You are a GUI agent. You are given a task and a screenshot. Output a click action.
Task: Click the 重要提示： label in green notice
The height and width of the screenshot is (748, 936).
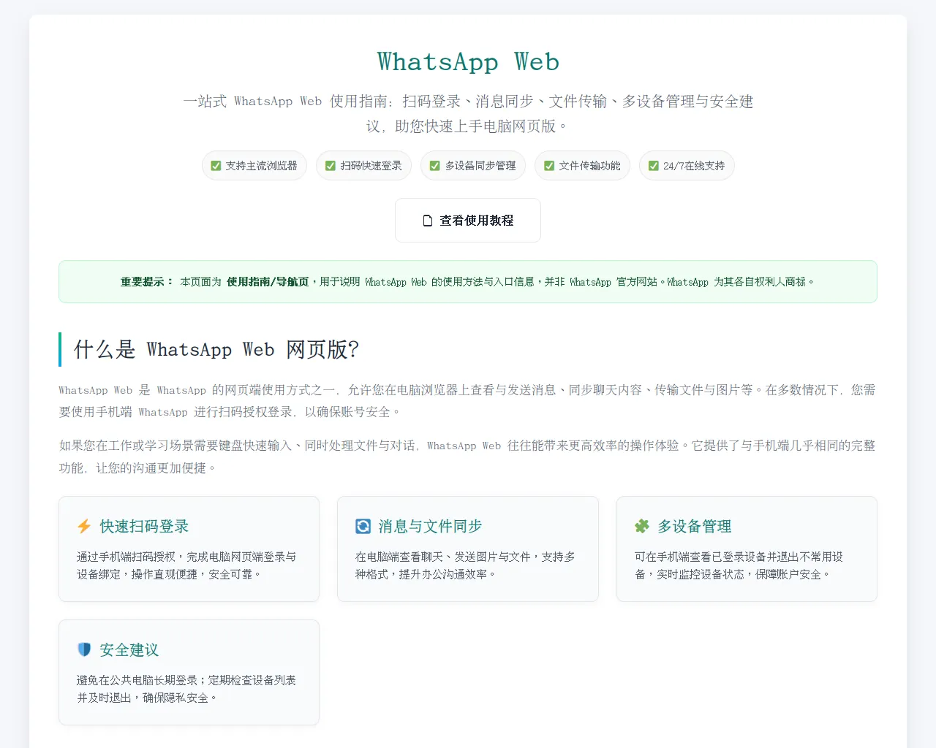(x=147, y=282)
